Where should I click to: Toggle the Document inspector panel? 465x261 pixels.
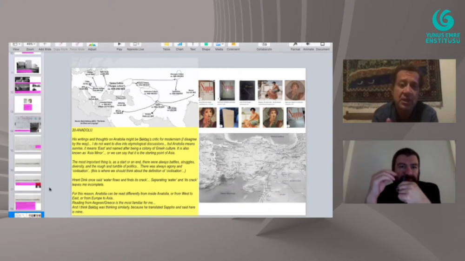pyautogui.click(x=323, y=45)
